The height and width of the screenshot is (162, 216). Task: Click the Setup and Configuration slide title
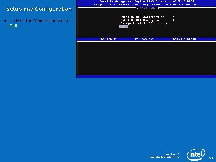(x=39, y=9)
